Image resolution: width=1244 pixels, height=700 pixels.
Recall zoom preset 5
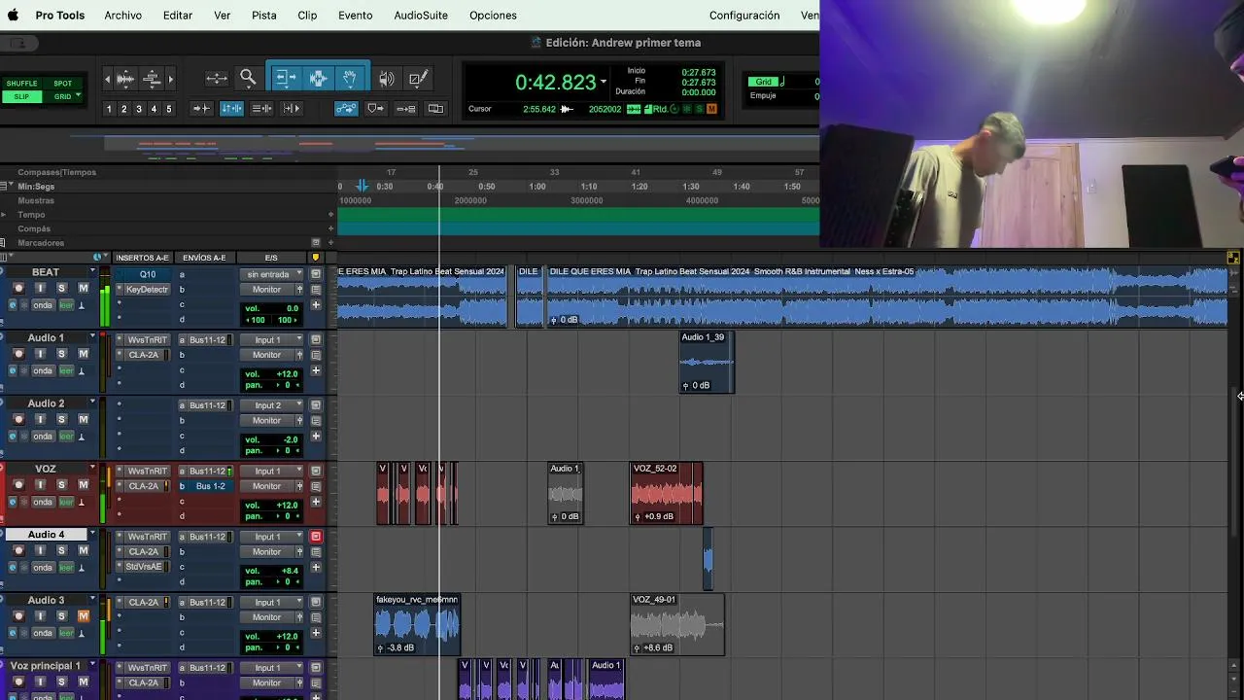[169, 109]
